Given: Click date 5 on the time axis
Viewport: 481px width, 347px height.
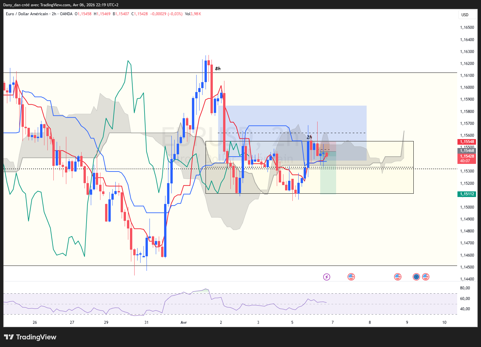Looking at the screenshot, I should (292, 322).
